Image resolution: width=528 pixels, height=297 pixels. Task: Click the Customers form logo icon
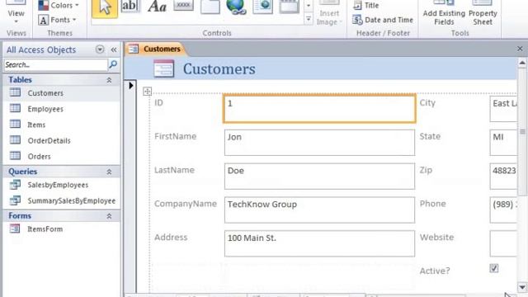pyautogui.click(x=163, y=68)
